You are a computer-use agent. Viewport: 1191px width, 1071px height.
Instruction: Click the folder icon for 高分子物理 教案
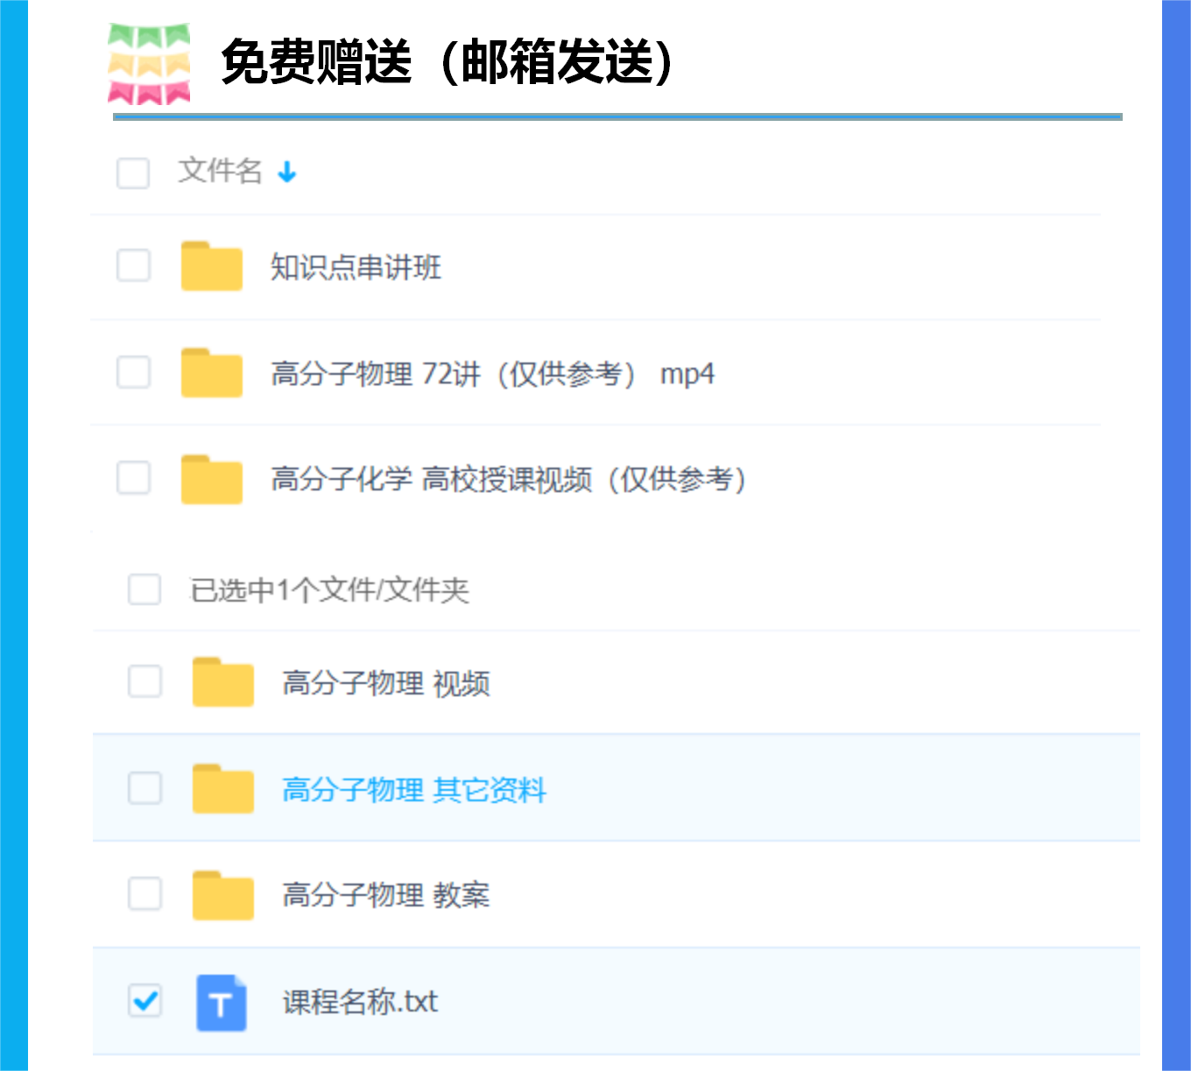222,896
